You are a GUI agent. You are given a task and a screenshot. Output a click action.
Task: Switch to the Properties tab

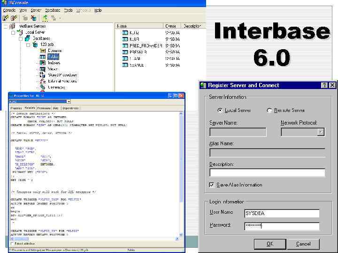pyautogui.click(x=16, y=108)
